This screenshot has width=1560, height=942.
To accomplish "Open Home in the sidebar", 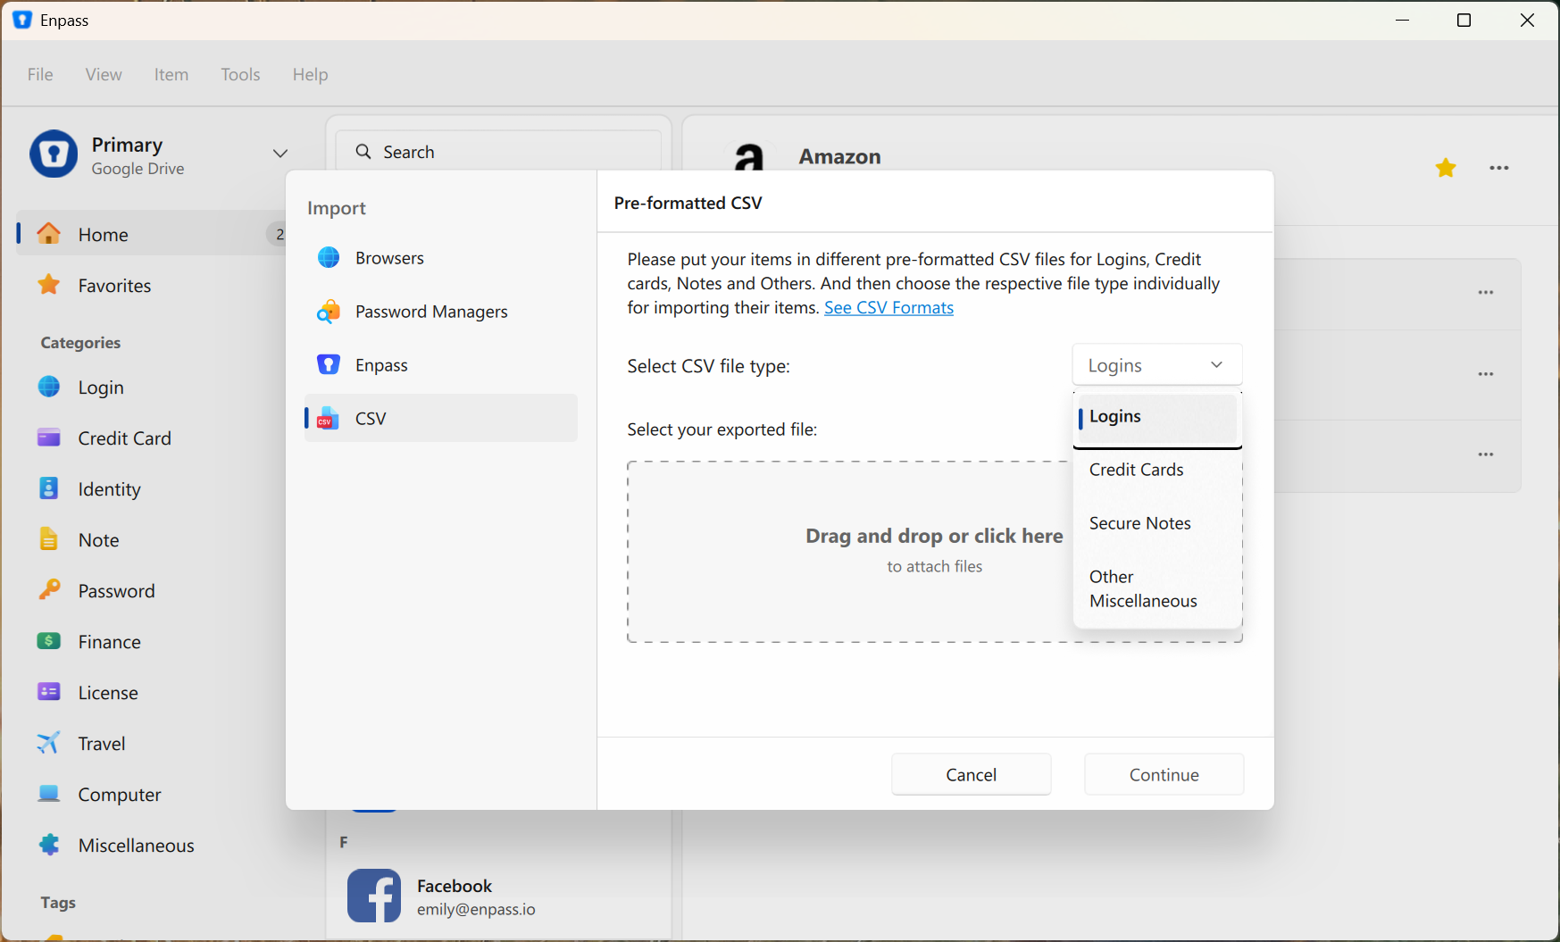I will coord(152,234).
